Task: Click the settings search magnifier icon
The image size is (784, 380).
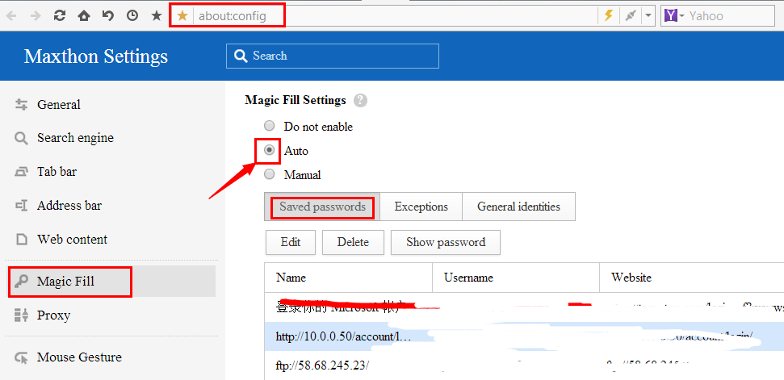Action: coord(241,56)
